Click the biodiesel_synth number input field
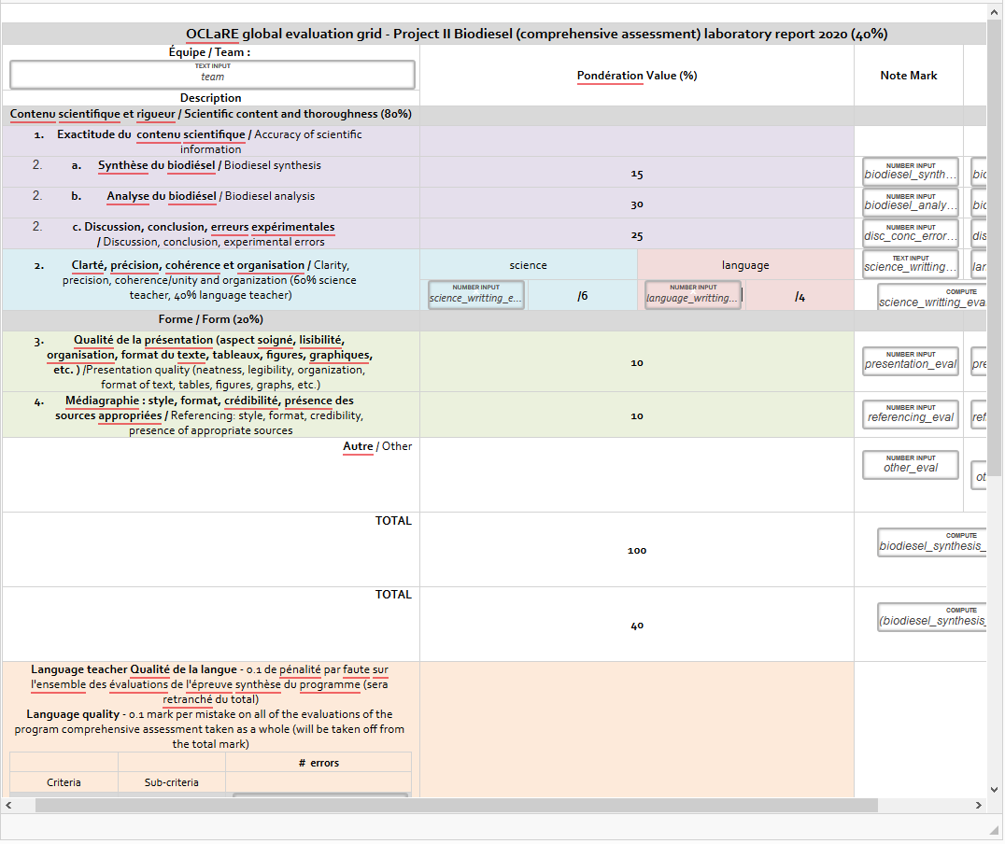 coord(910,171)
